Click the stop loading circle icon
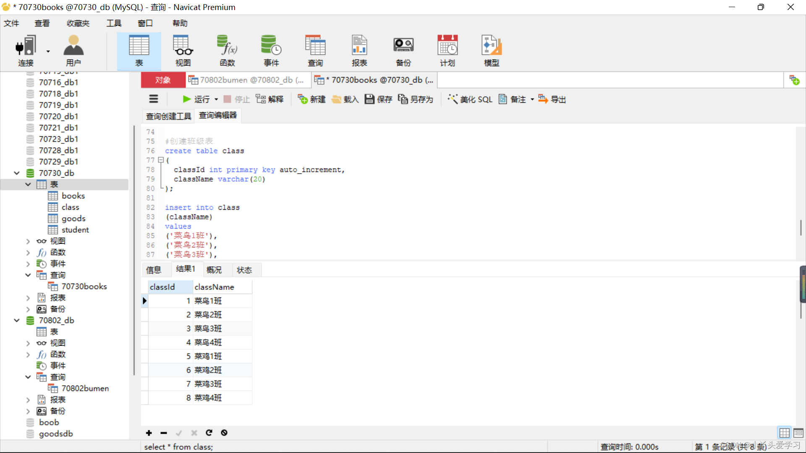Image resolution: width=806 pixels, height=453 pixels. coord(224,433)
